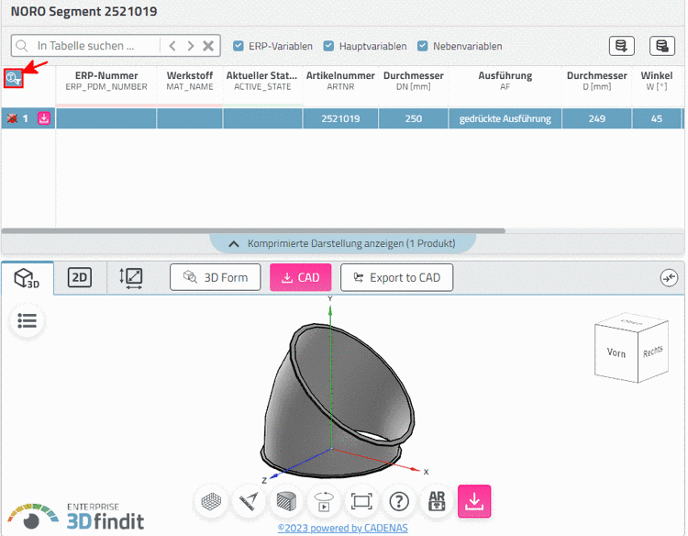This screenshot has height=536, width=688.
Task: Click the table filter icon in header corner
Action: (13, 79)
